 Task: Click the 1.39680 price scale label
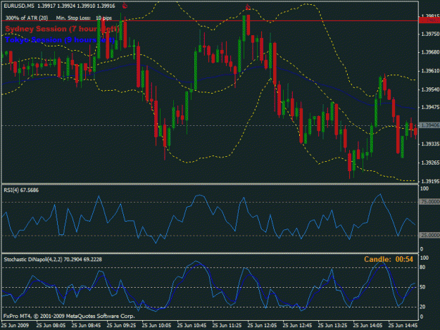(430, 53)
